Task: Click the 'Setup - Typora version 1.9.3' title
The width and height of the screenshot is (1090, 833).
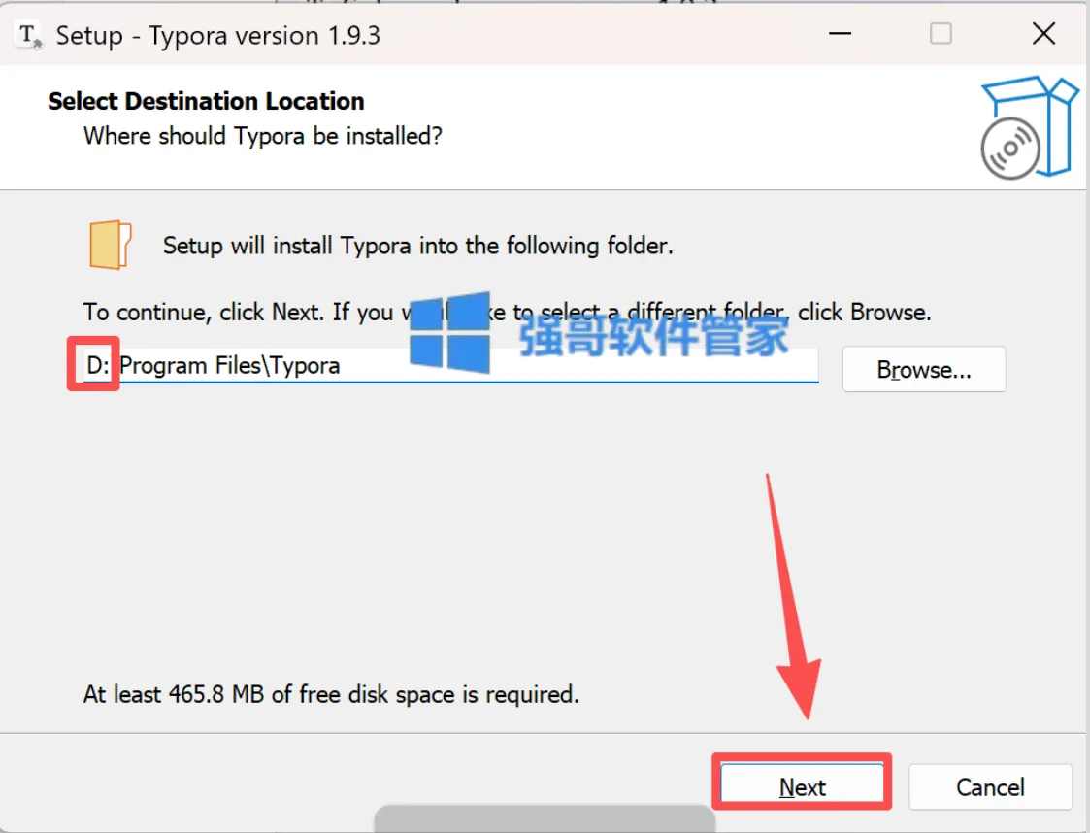Action: 217,36
